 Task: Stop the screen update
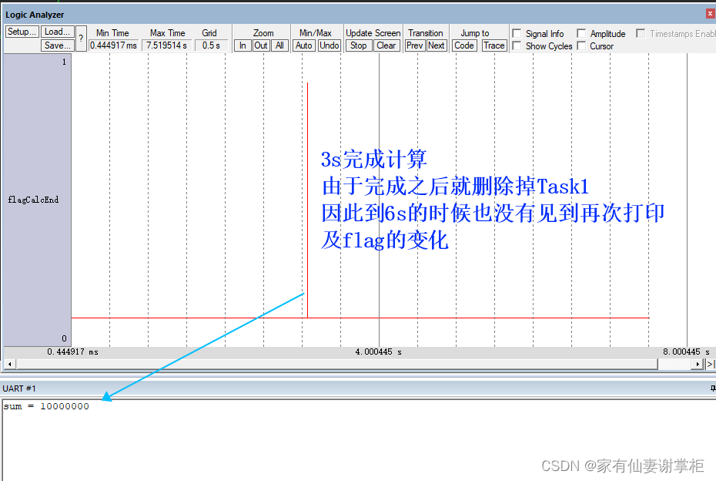(358, 45)
